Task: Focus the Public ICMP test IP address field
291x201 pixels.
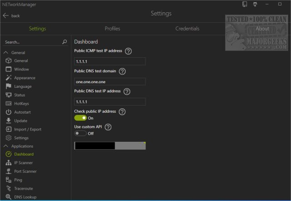Action: pyautogui.click(x=110, y=61)
